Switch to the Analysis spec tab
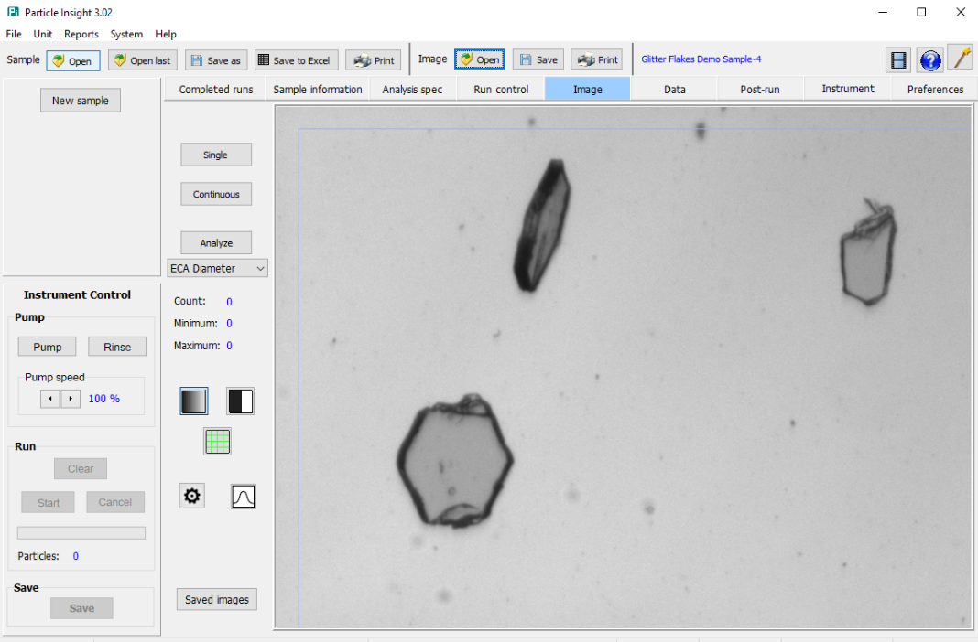 pyautogui.click(x=412, y=89)
